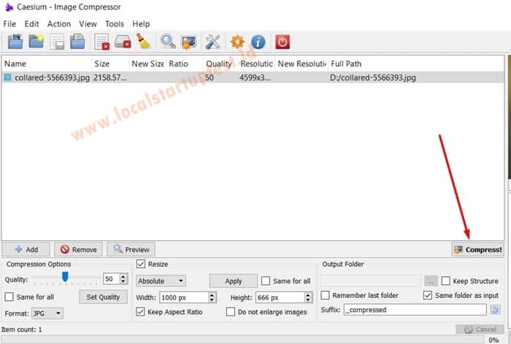Click the Suffix input field
This screenshot has width=511, height=344.
coord(415,310)
